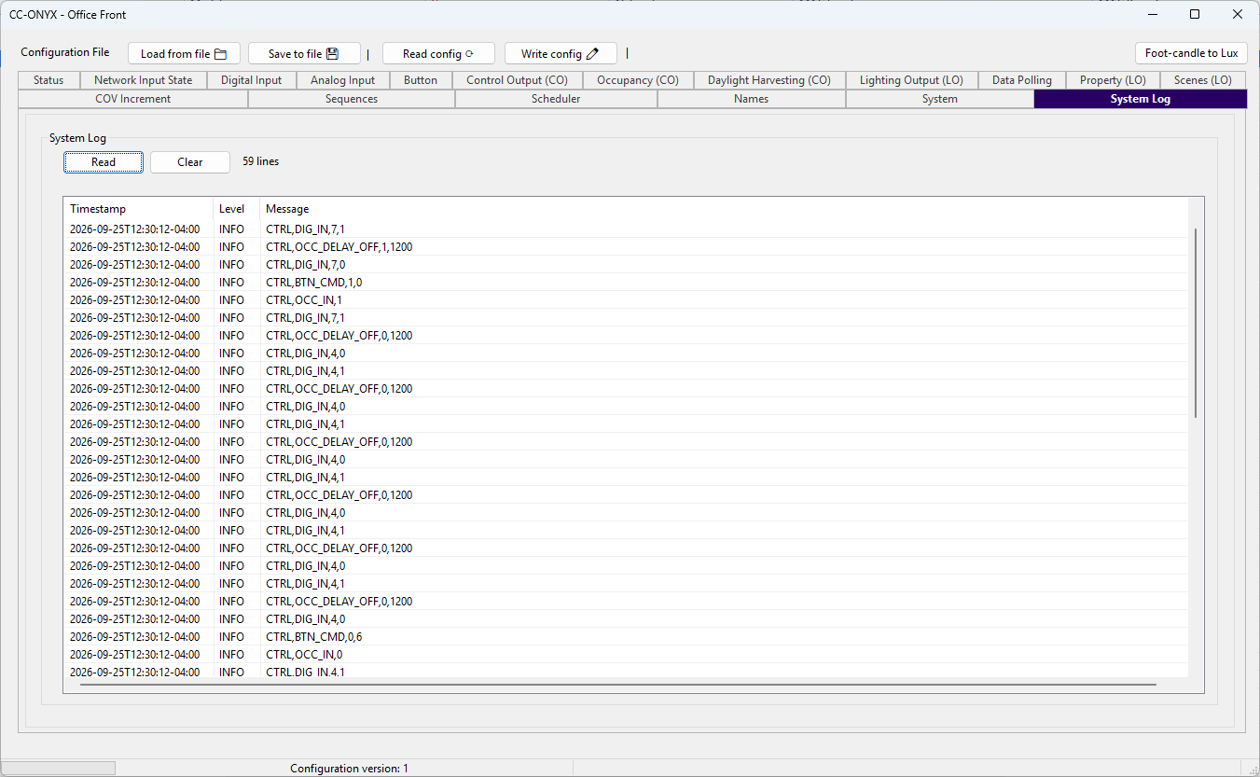
Task: Open the Data Polling tab
Action: pos(1022,80)
